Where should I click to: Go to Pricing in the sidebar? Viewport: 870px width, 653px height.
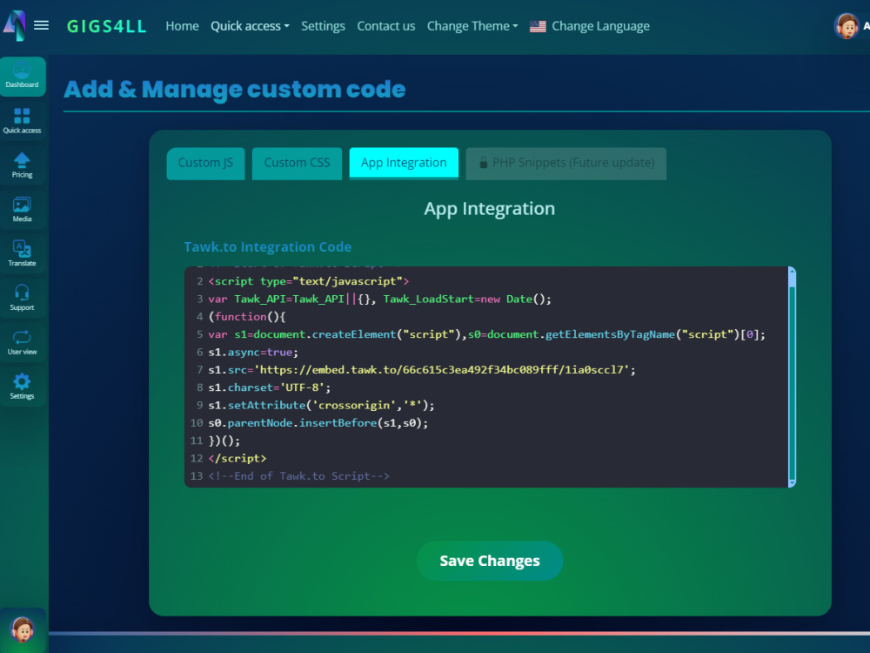(x=23, y=165)
